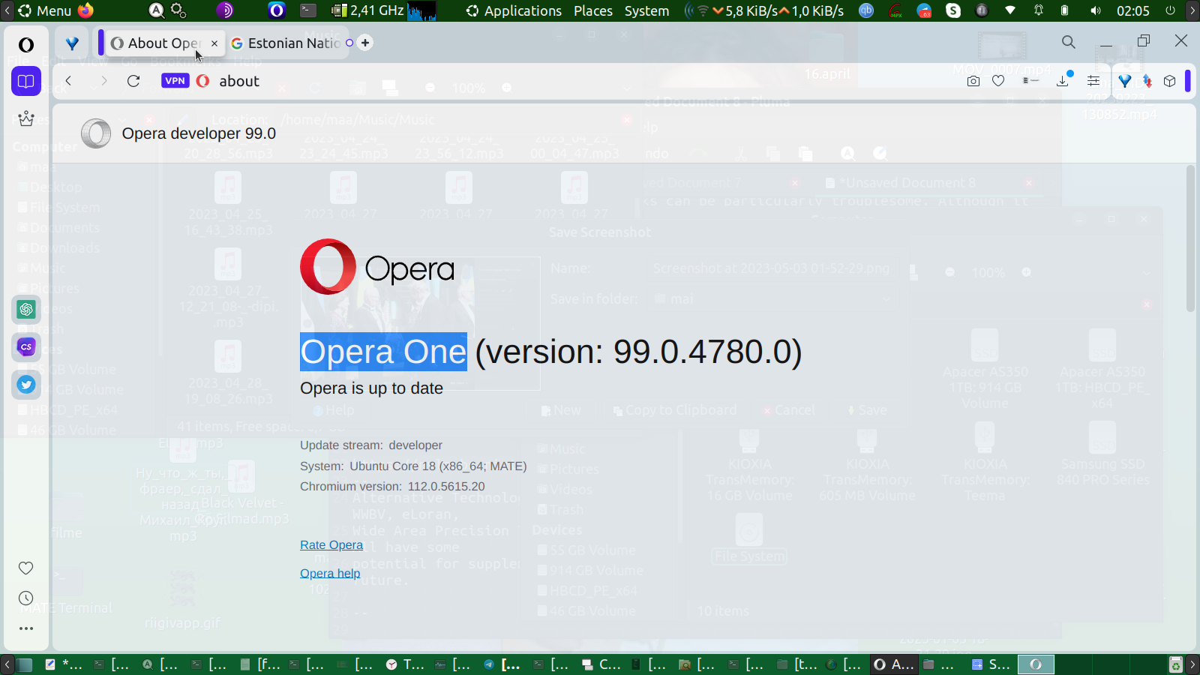Show desktop using bottom-left panel button
Screen dimensions: 1200x675
(25, 664)
